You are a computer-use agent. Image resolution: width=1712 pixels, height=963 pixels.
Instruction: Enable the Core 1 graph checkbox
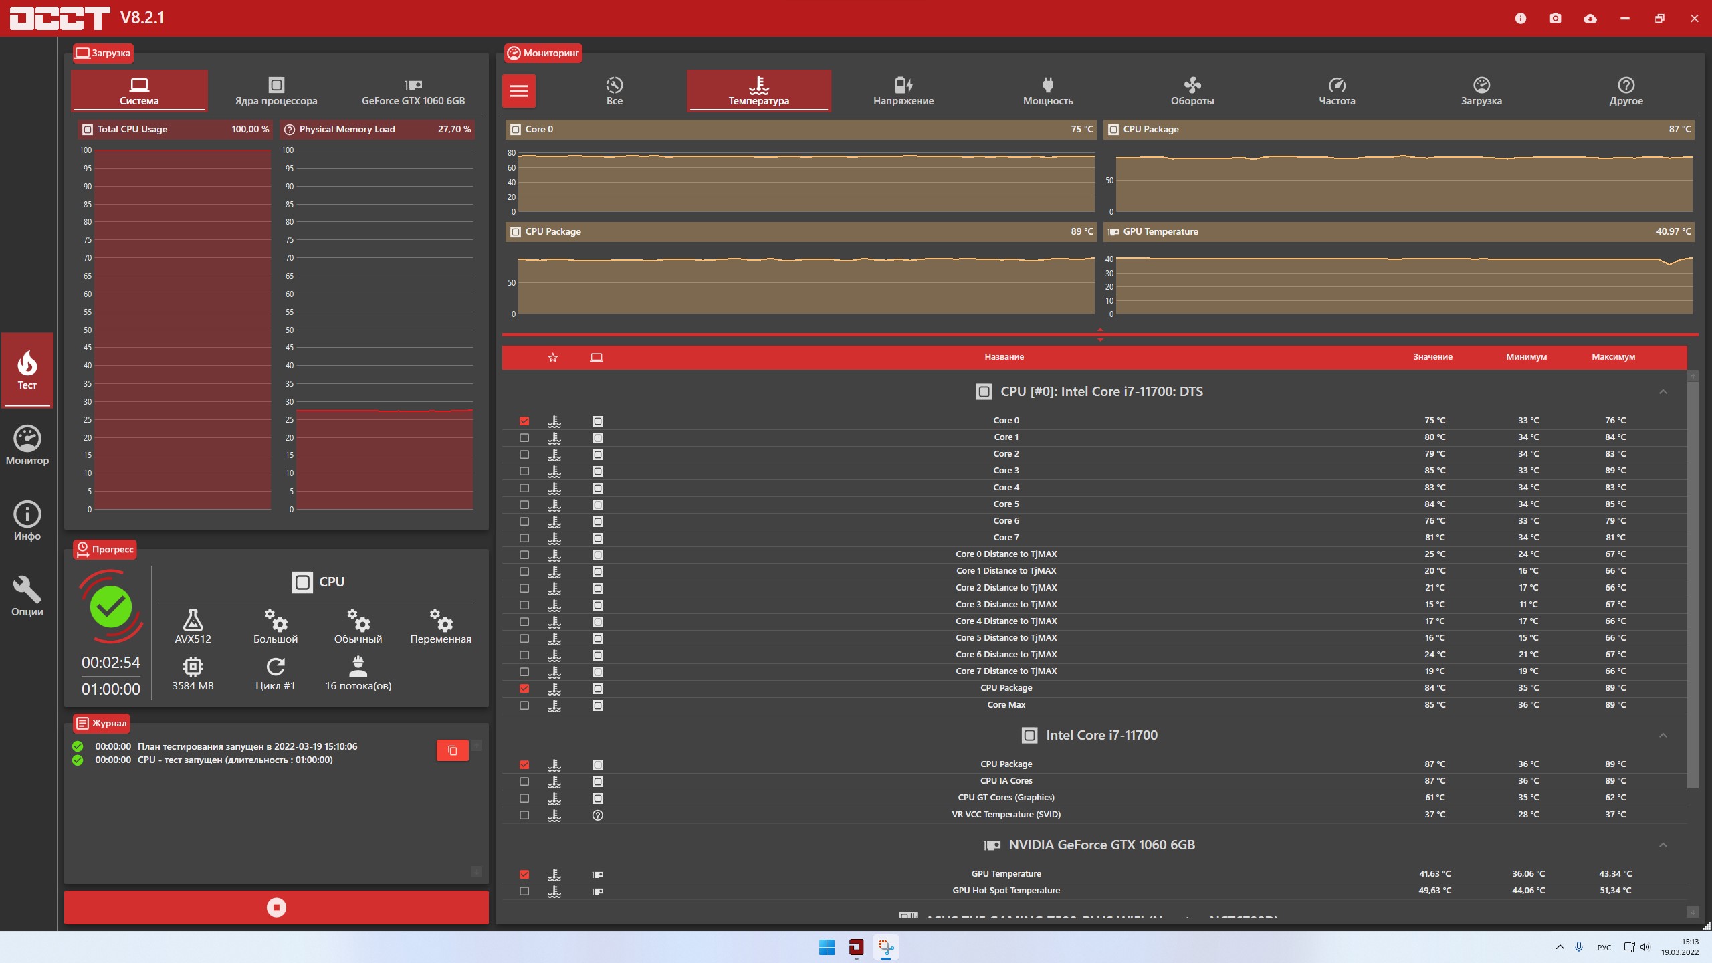(524, 438)
